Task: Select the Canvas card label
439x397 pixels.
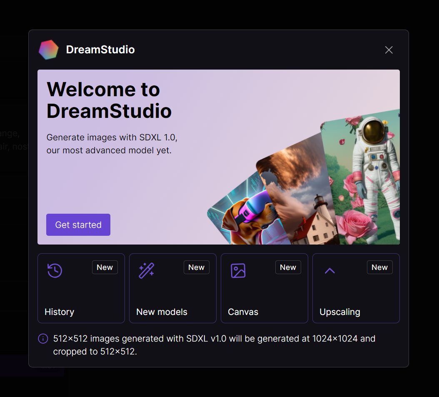Action: click(243, 312)
